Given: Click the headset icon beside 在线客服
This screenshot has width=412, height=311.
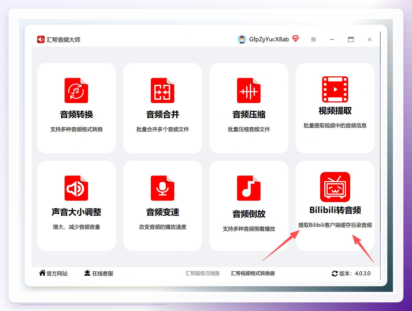Looking at the screenshot, I should (87, 273).
